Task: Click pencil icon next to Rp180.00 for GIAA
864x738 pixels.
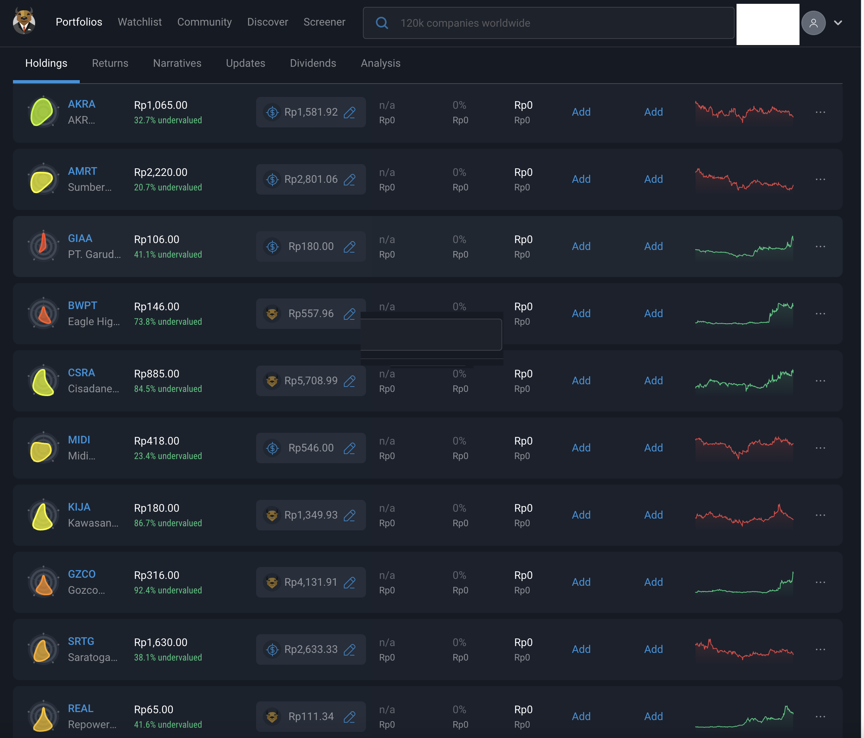Action: point(350,247)
